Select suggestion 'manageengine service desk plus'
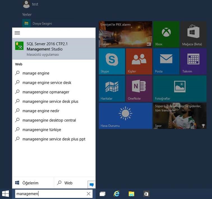Viewport: 212px width, 199px height. (x=54, y=101)
